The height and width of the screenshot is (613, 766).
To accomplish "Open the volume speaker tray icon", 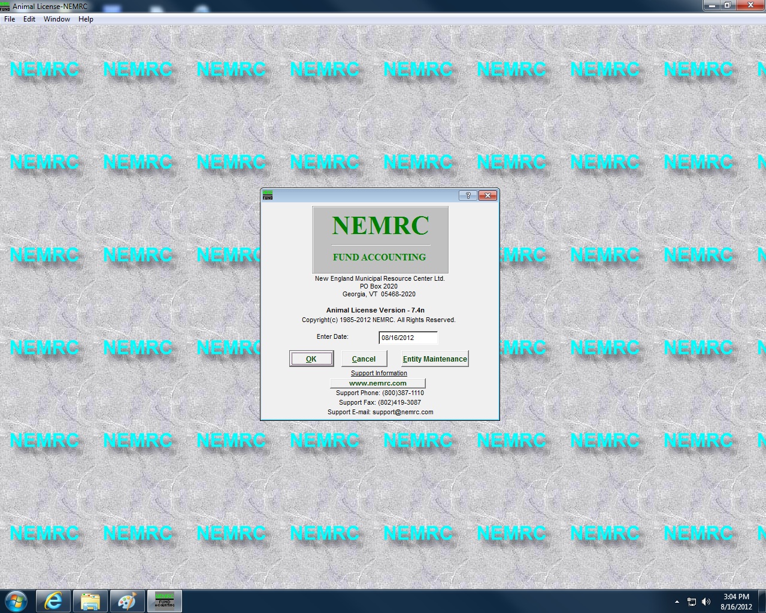I will click(706, 602).
